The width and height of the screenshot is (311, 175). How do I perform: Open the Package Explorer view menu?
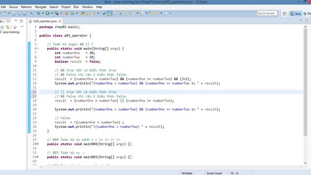tap(22, 27)
